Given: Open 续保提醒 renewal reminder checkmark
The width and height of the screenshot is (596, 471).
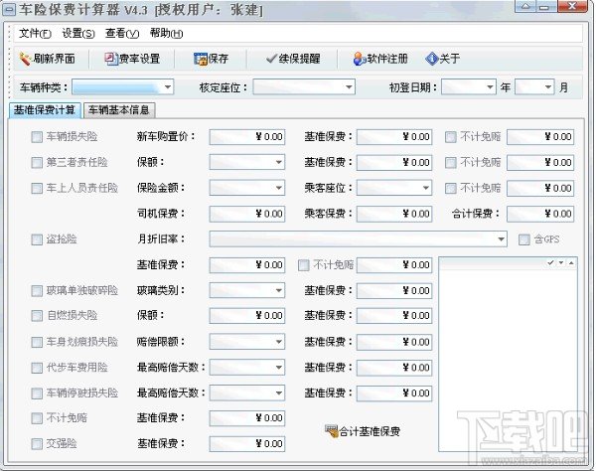Looking at the screenshot, I should tap(272, 59).
